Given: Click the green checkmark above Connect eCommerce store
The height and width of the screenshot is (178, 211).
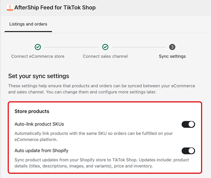Looking at the screenshot, I should (x=38, y=47).
